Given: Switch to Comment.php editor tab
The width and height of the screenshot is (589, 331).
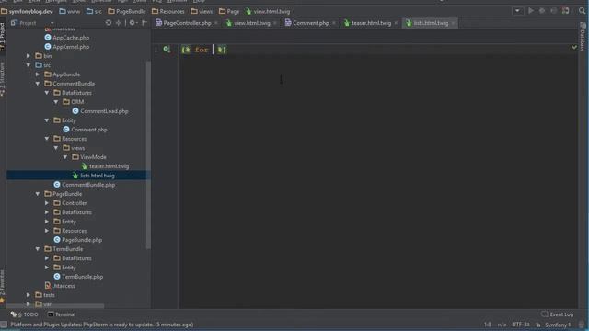Looking at the screenshot, I should [x=311, y=23].
